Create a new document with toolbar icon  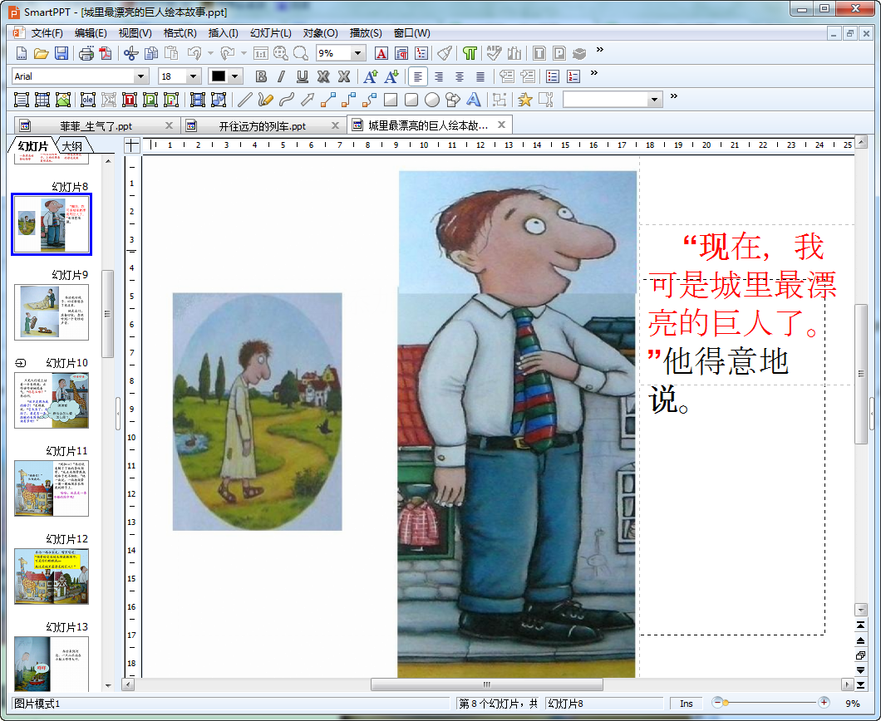(x=22, y=53)
